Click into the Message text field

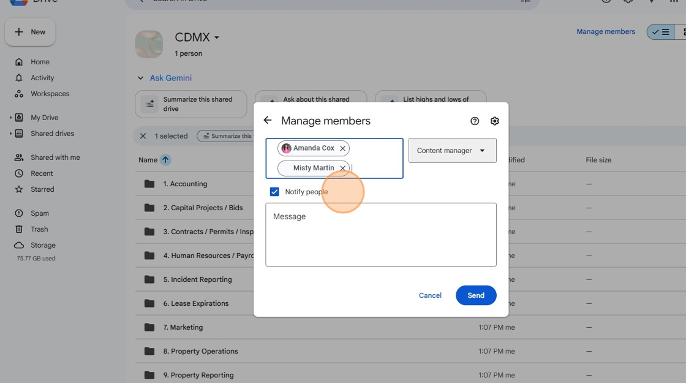pyautogui.click(x=380, y=235)
